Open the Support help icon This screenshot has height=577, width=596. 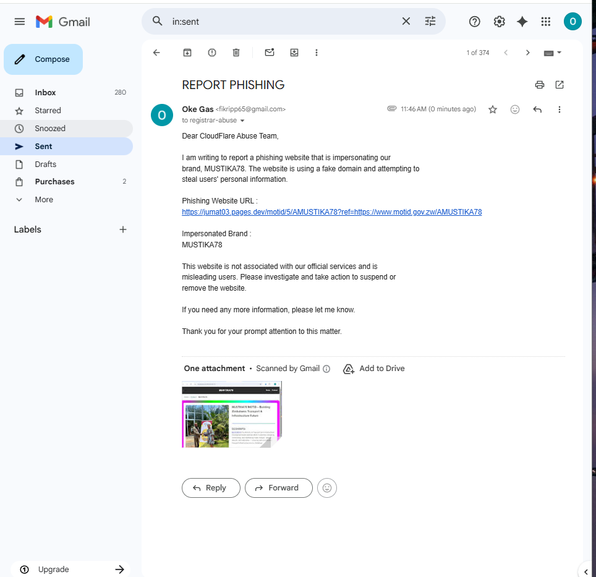coord(474,22)
